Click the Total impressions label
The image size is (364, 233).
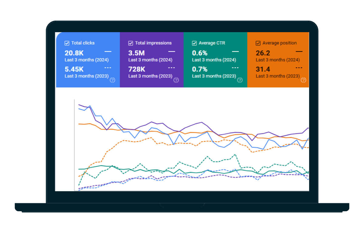(x=153, y=43)
